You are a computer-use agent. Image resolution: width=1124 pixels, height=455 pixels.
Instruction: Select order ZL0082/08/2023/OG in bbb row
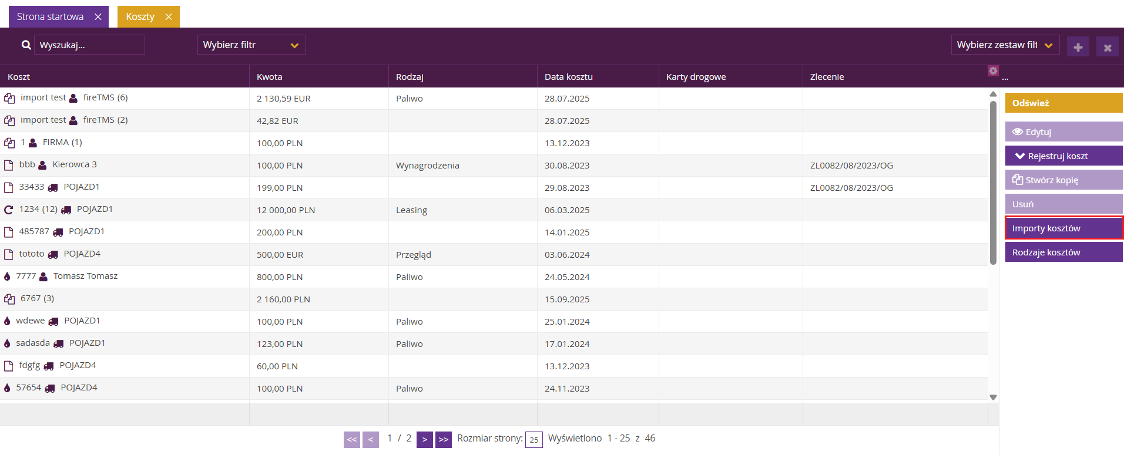pyautogui.click(x=851, y=166)
